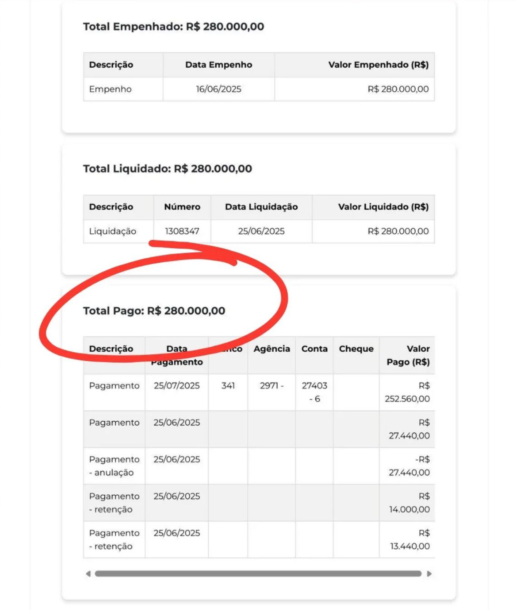Click the Conta column header

(314, 349)
